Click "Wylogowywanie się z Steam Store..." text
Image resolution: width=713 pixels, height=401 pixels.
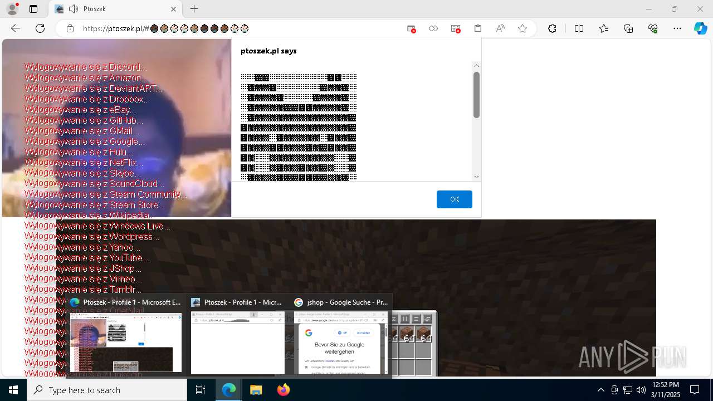point(95,205)
